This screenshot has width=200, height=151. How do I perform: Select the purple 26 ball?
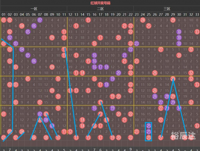tap(155, 96)
